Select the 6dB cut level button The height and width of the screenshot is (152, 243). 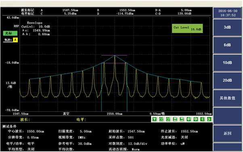point(227,45)
